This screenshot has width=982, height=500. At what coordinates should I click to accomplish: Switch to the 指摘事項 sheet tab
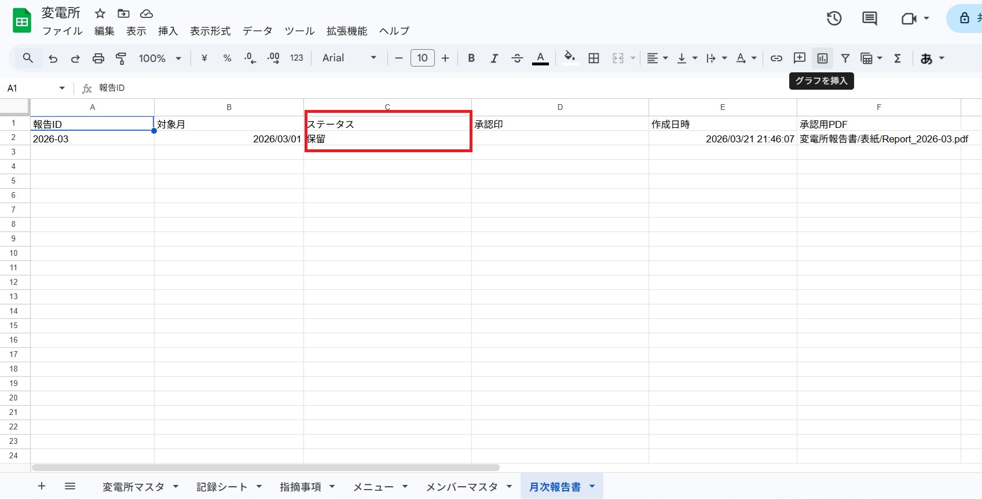(x=300, y=487)
